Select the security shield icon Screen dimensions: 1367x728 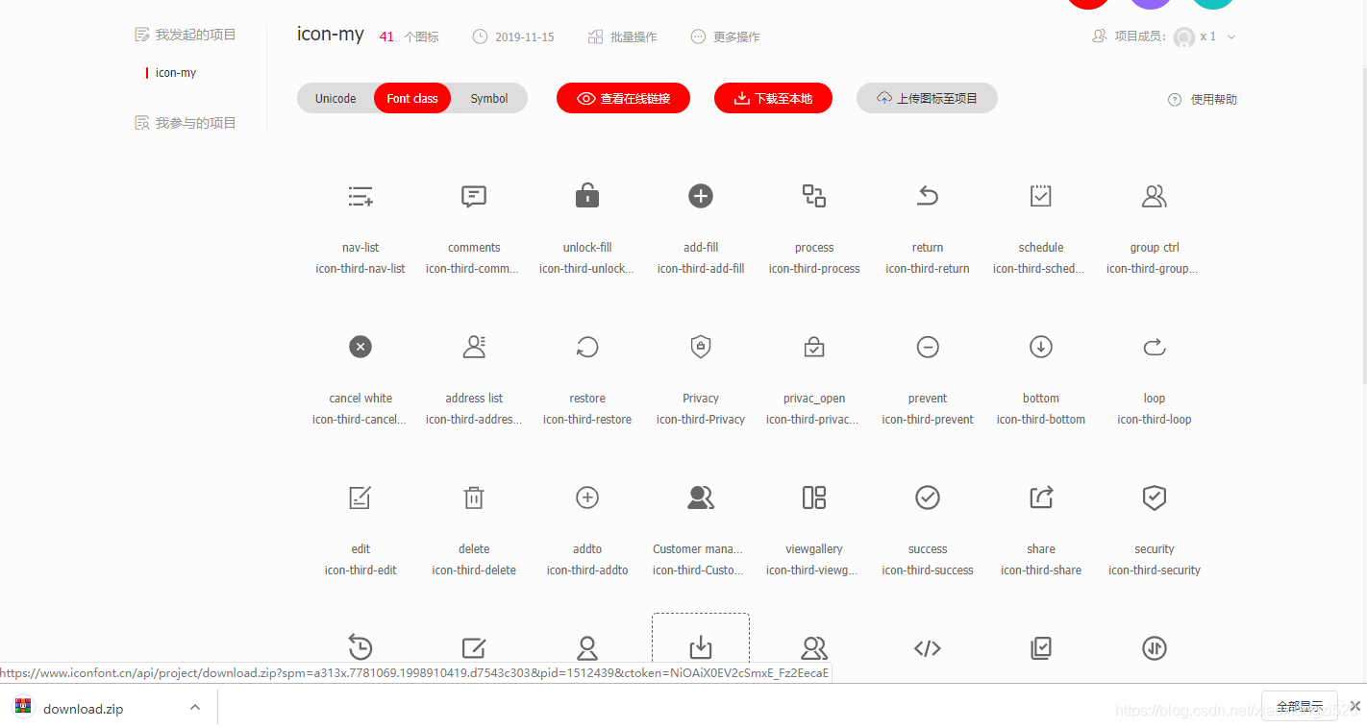point(1155,497)
